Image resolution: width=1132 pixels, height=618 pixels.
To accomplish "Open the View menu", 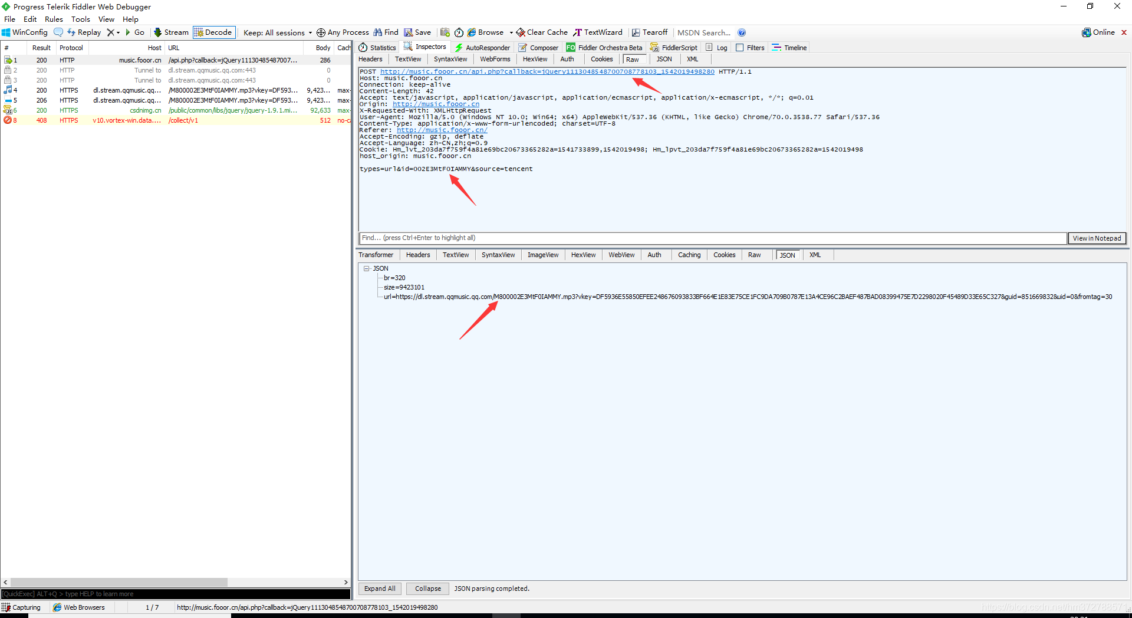I will [x=106, y=19].
